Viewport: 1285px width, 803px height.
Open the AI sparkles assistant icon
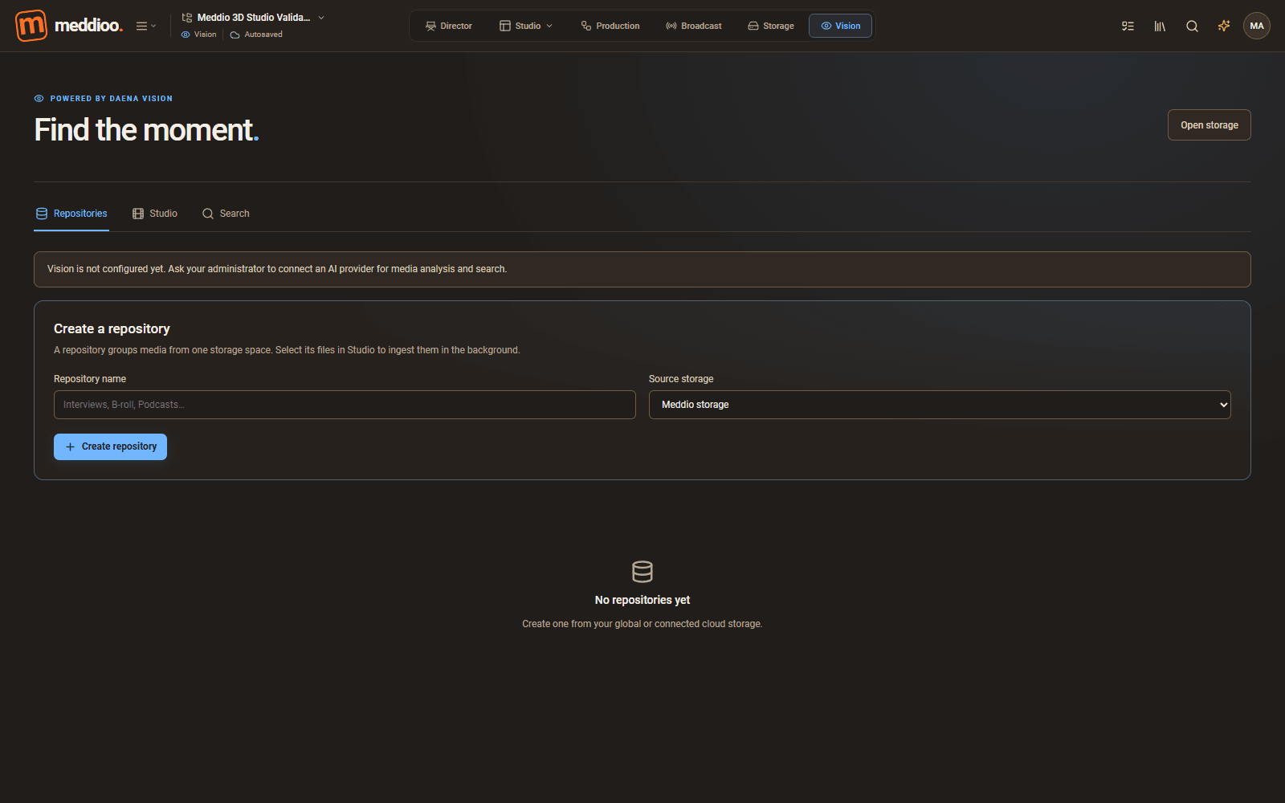point(1224,26)
